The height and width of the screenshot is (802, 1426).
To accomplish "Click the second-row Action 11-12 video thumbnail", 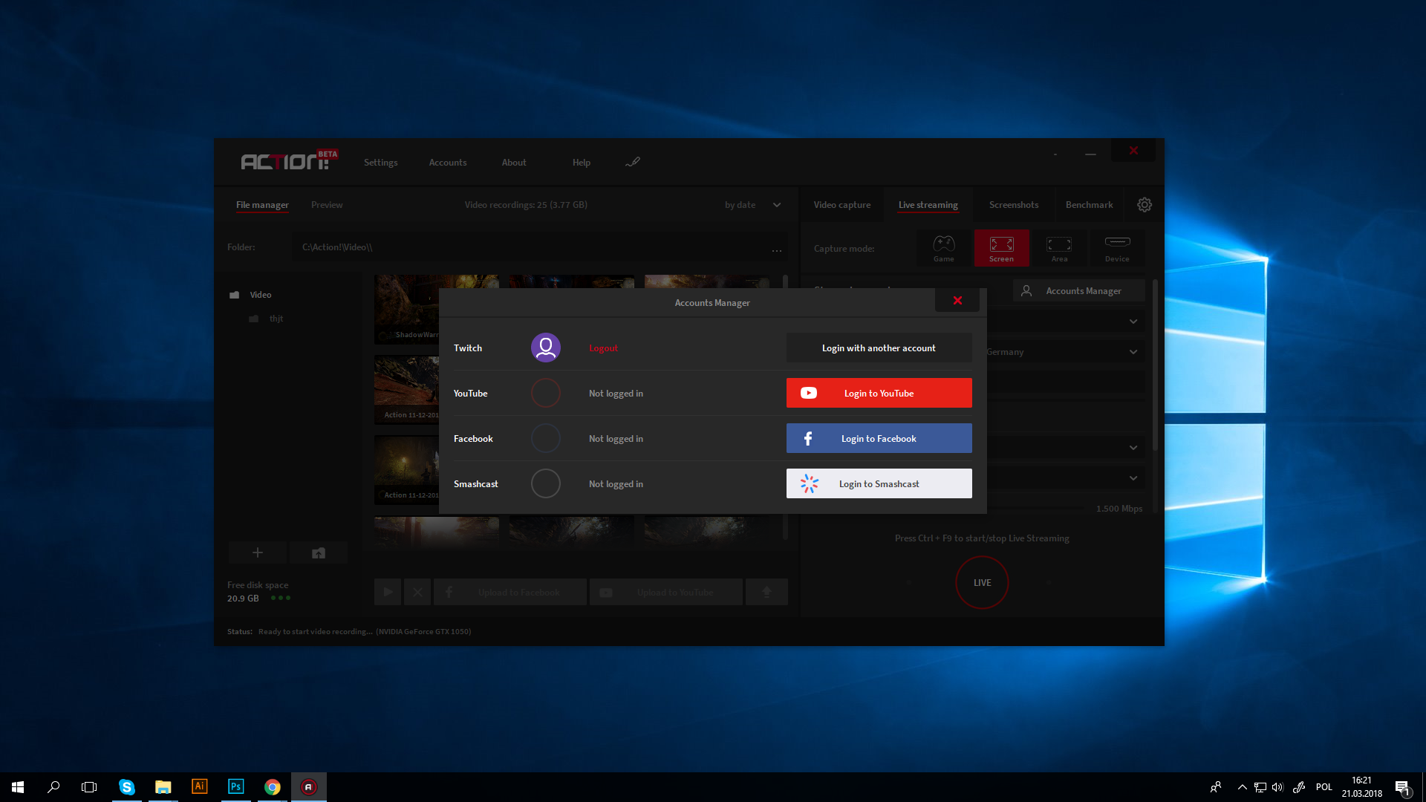I will [x=407, y=389].
